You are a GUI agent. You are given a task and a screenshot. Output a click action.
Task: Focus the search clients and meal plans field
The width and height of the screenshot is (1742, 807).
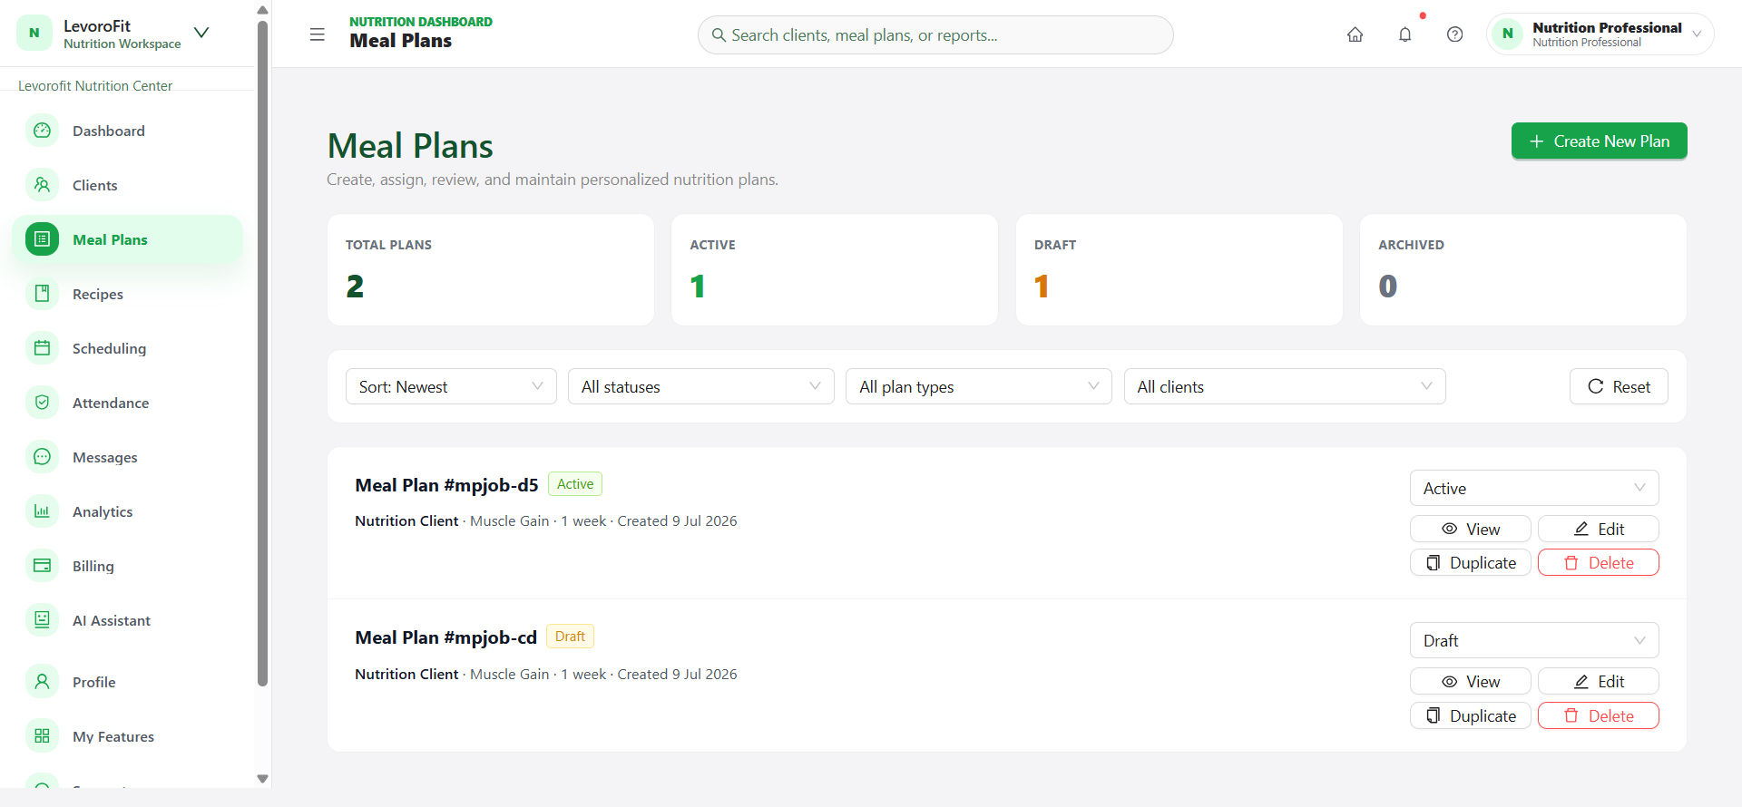point(935,34)
